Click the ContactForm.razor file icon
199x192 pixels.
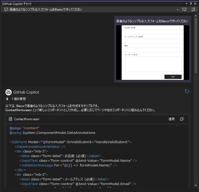click(x=10, y=119)
